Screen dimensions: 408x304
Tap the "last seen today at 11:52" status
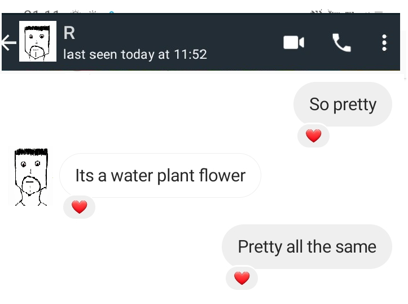coord(135,55)
